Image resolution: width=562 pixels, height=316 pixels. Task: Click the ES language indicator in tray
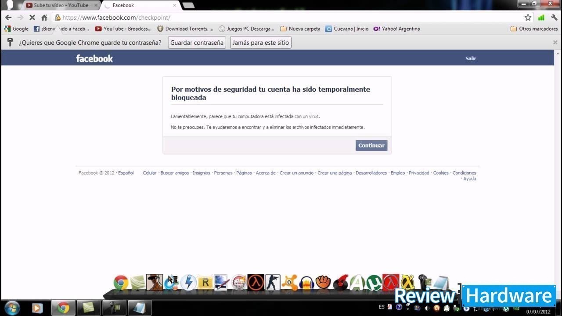382,307
